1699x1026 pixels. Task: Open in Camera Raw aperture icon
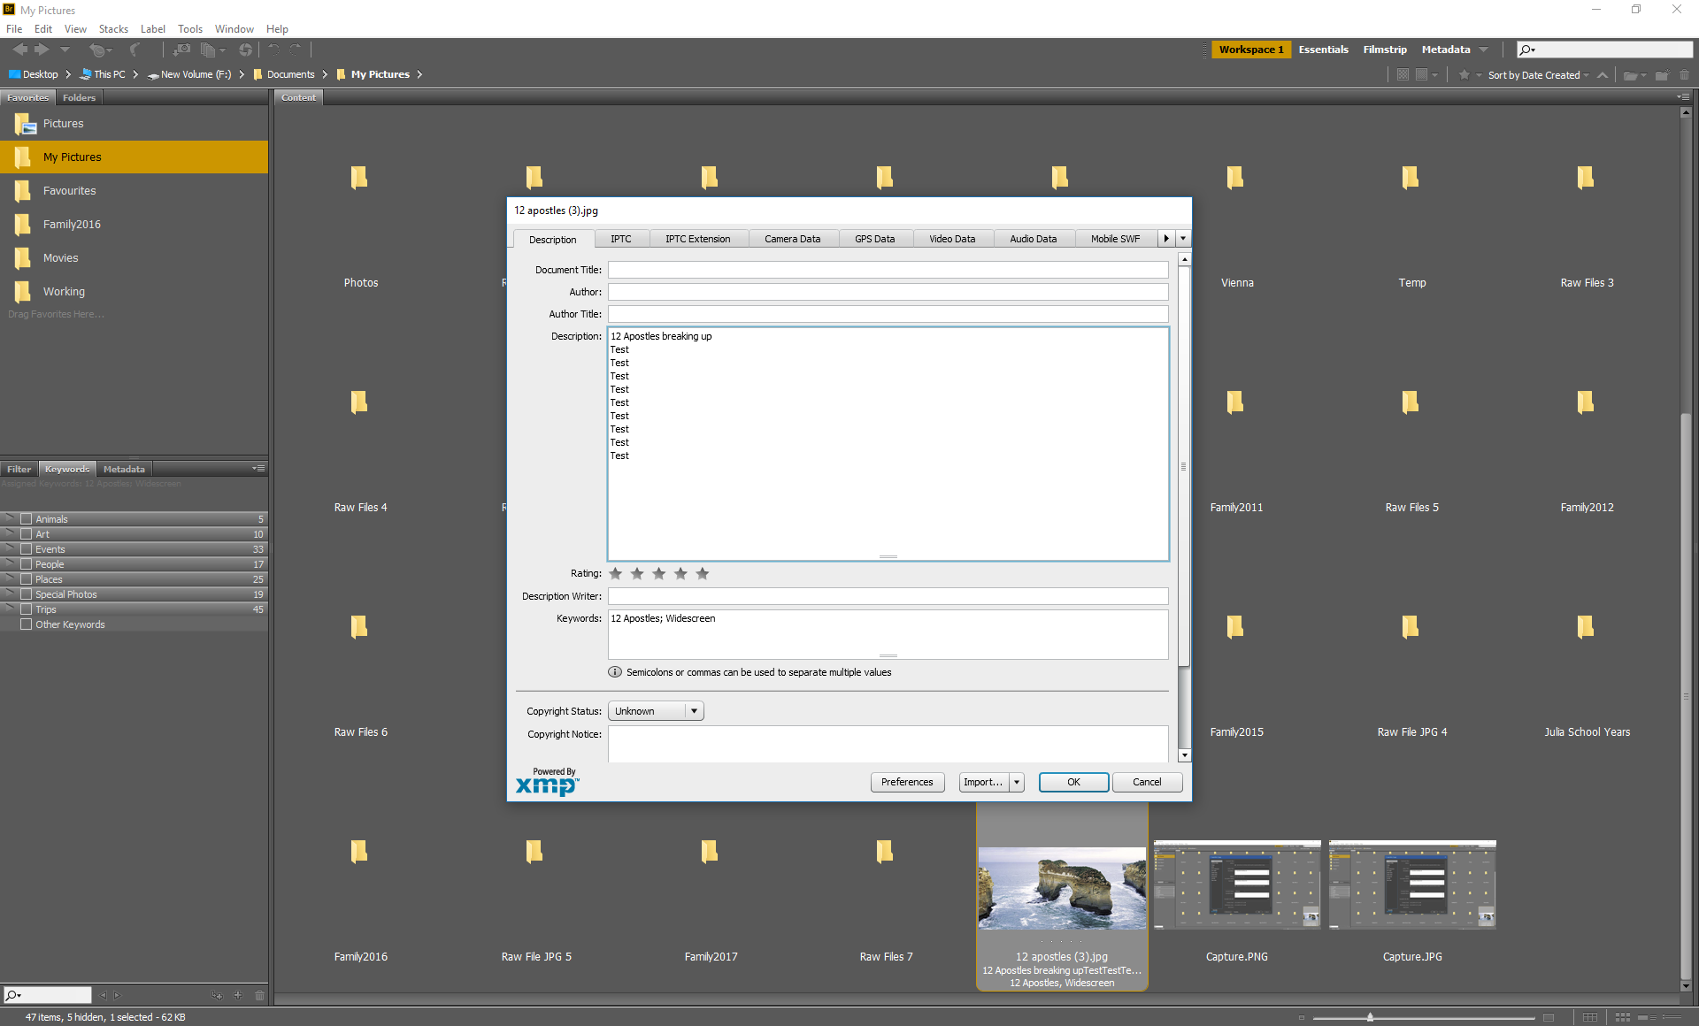[245, 50]
